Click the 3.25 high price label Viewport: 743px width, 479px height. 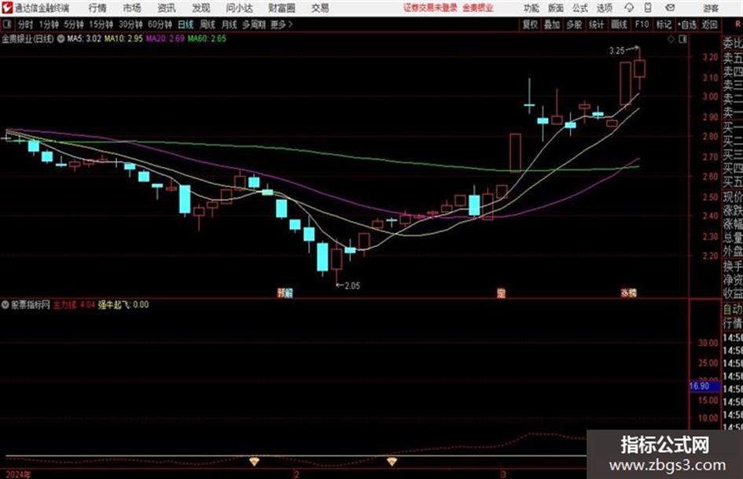(x=616, y=50)
